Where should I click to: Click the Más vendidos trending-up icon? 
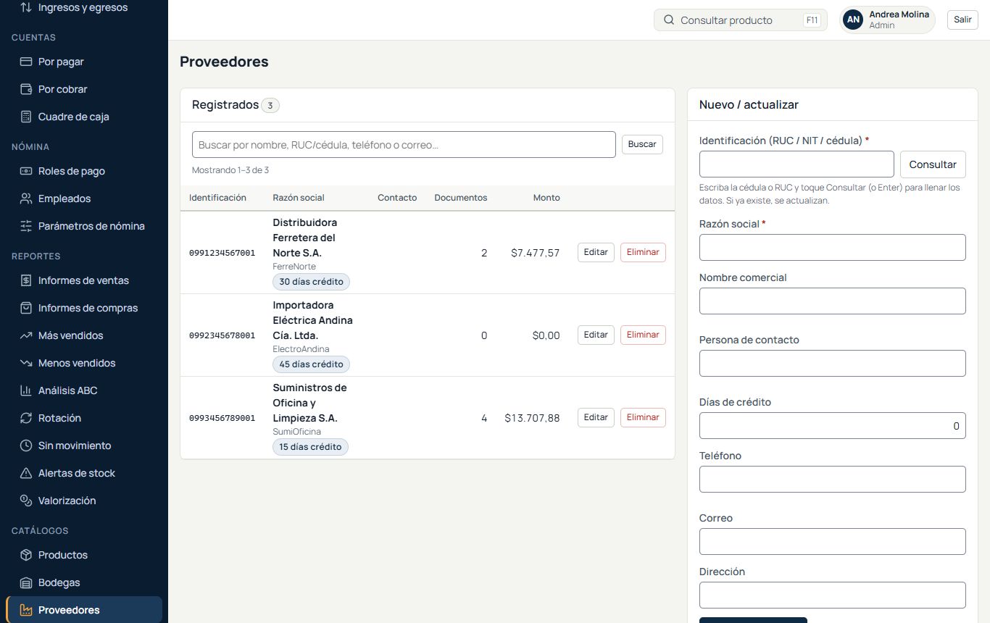26,335
